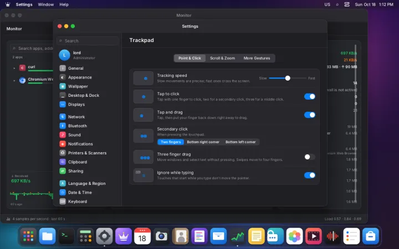399x249 pixels.
Task: Open Sound settings in sidebar
Action: (x=88, y=135)
